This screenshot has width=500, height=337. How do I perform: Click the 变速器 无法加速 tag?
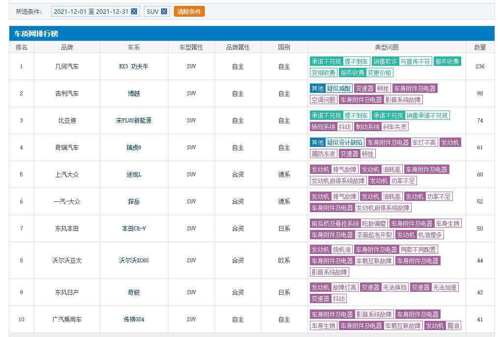[434, 287]
